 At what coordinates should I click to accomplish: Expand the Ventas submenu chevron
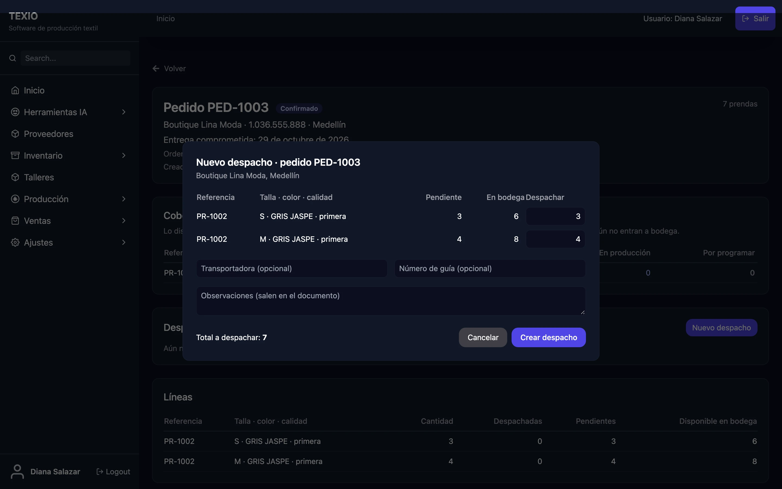[124, 221]
